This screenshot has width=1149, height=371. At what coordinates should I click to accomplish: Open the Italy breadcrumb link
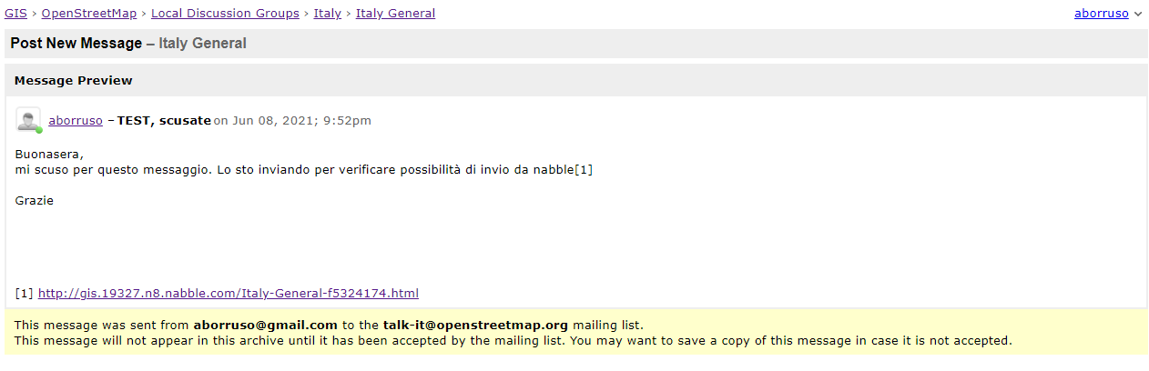pyautogui.click(x=328, y=14)
